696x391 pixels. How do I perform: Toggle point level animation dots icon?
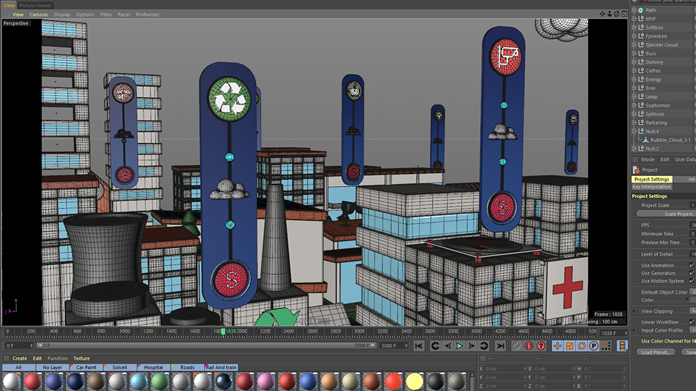[606, 346]
